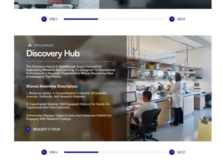Click the Shared Amenities Description heading

pos(52,86)
